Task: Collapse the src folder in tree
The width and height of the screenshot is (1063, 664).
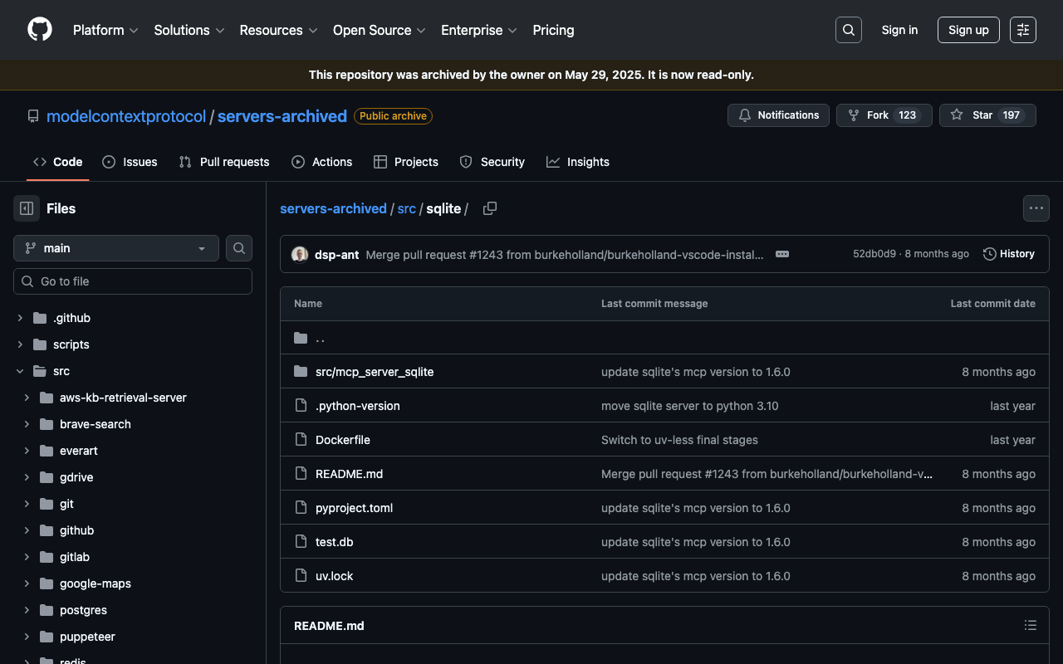Action: click(x=21, y=371)
